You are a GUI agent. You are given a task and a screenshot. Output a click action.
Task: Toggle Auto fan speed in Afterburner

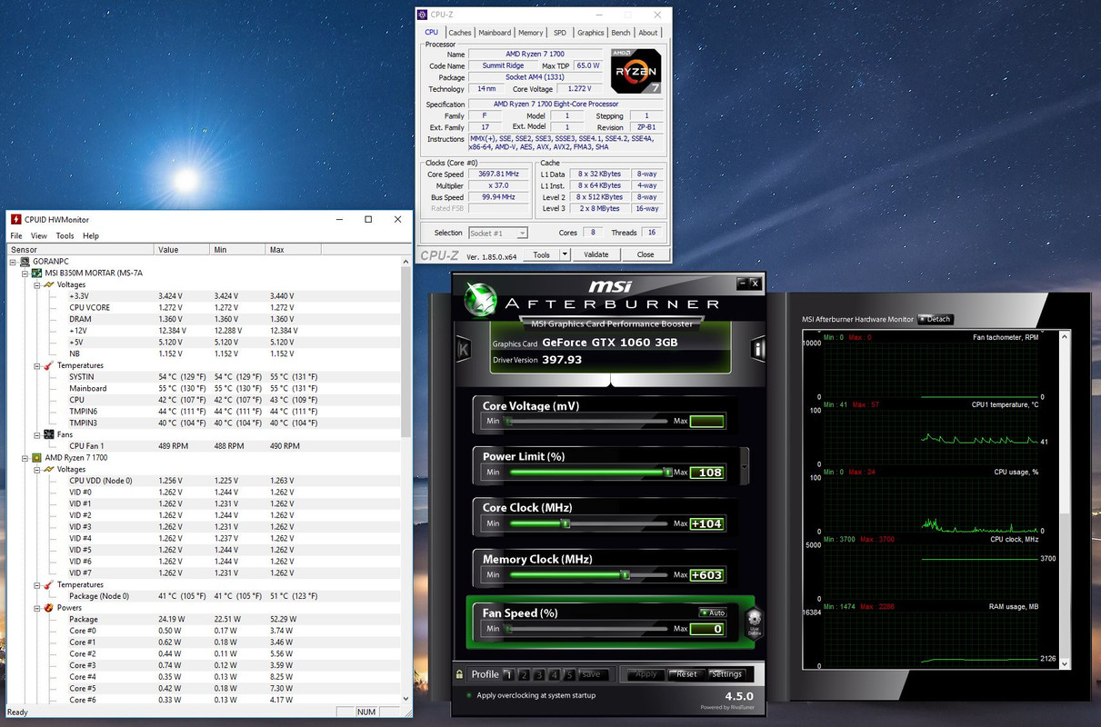(713, 612)
